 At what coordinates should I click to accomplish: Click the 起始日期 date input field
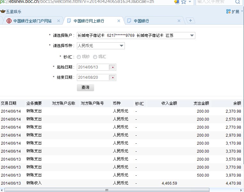[x=93, y=67]
